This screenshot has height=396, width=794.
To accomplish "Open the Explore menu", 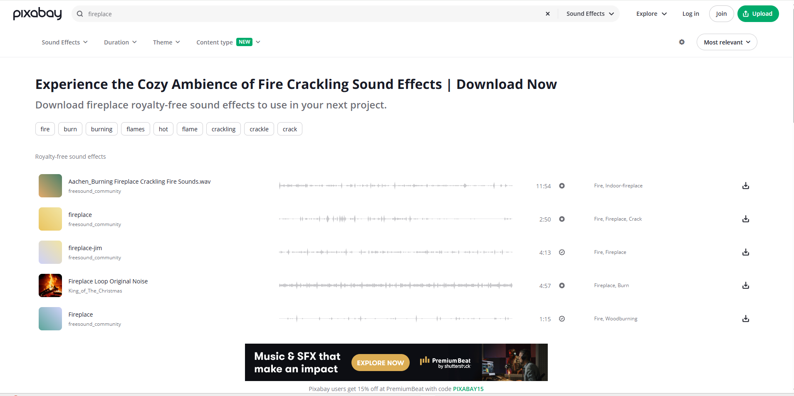I will pyautogui.click(x=651, y=14).
